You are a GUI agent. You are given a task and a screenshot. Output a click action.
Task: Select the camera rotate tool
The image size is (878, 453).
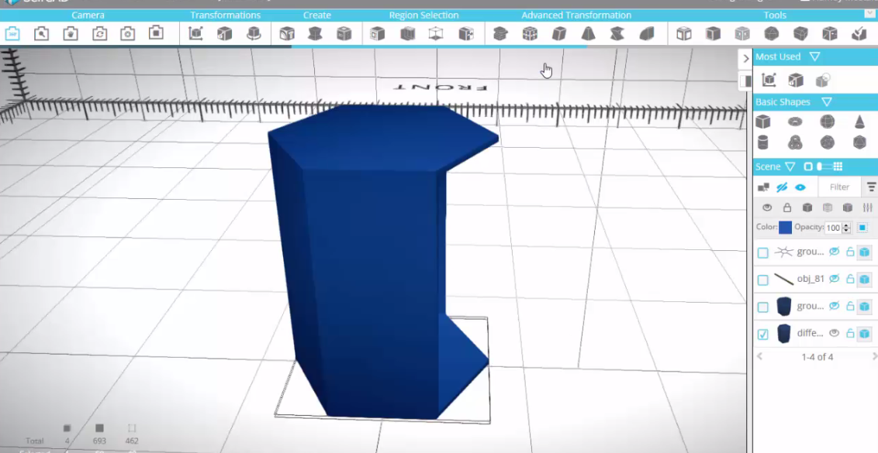[100, 33]
